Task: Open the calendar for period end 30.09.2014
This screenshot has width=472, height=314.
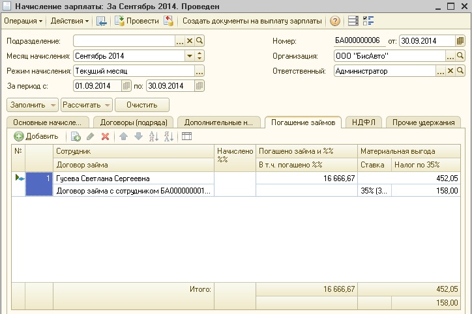Action: point(199,86)
